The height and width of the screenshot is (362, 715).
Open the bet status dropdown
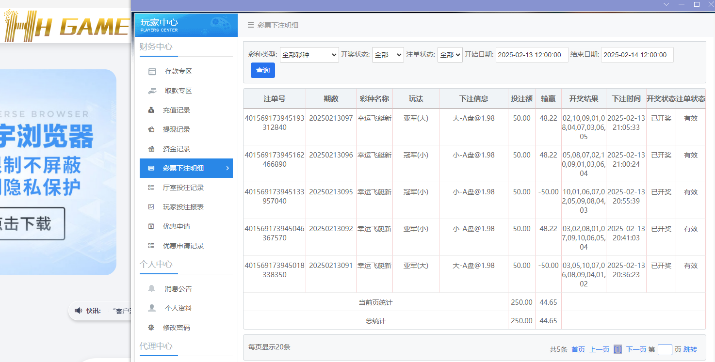pyautogui.click(x=450, y=55)
